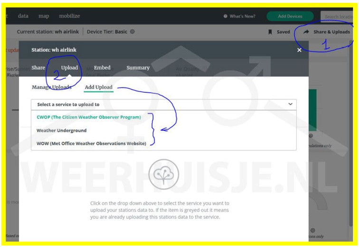Choose CWOP Citizen Weather Observer Program

(x=89, y=117)
